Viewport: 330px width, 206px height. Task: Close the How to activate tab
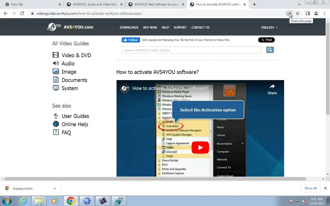click(244, 4)
